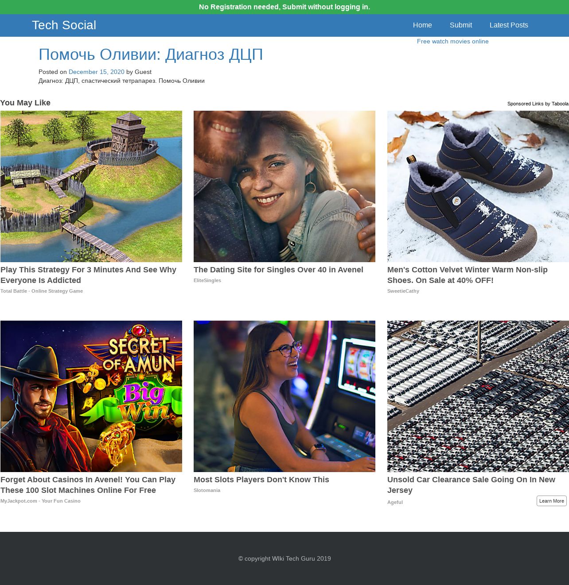Click Unsold Car Clearance Sale headline

[471, 485]
